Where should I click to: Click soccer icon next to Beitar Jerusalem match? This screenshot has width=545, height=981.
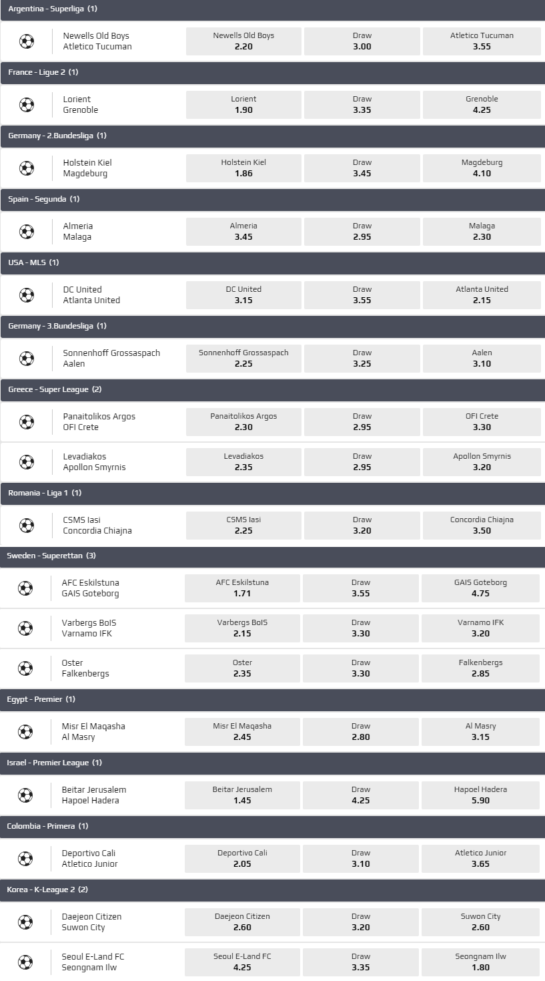[x=25, y=795]
